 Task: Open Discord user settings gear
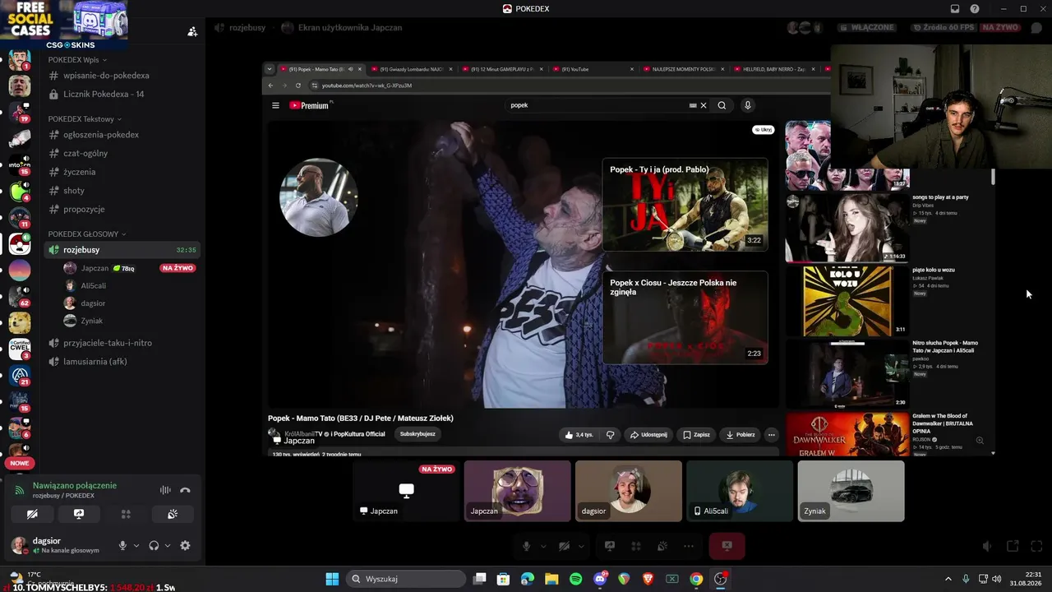click(x=185, y=545)
